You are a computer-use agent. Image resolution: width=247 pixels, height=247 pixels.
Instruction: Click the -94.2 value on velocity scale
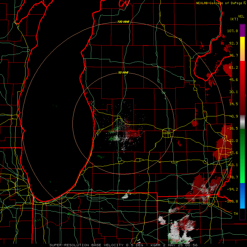click(232, 189)
